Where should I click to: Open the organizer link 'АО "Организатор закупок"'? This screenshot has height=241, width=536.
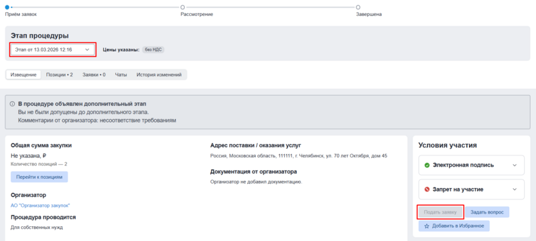(40, 205)
